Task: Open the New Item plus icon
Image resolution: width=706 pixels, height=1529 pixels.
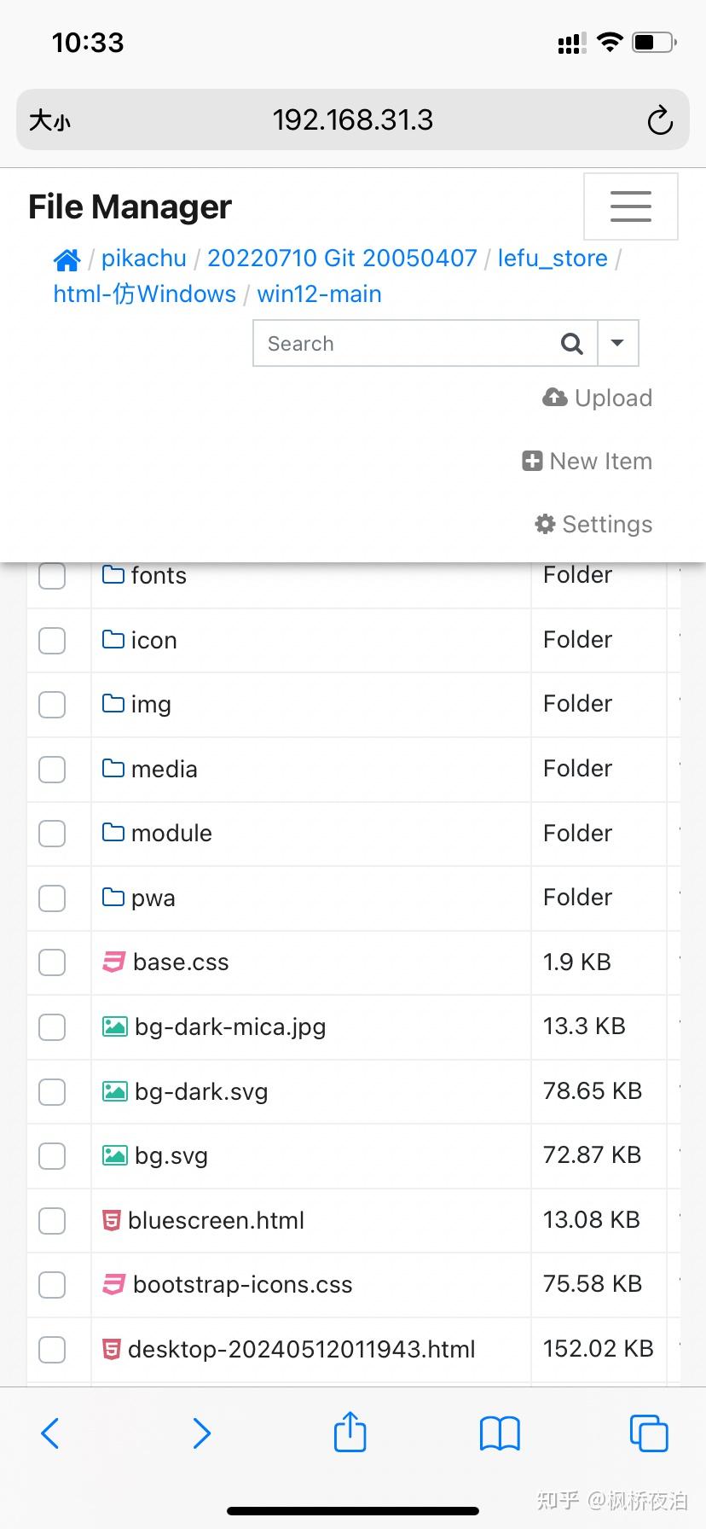Action: [x=533, y=461]
